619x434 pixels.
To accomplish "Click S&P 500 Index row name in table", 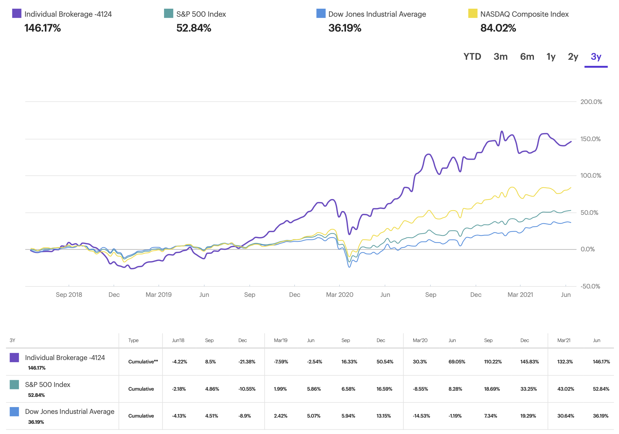I will 48,384.
